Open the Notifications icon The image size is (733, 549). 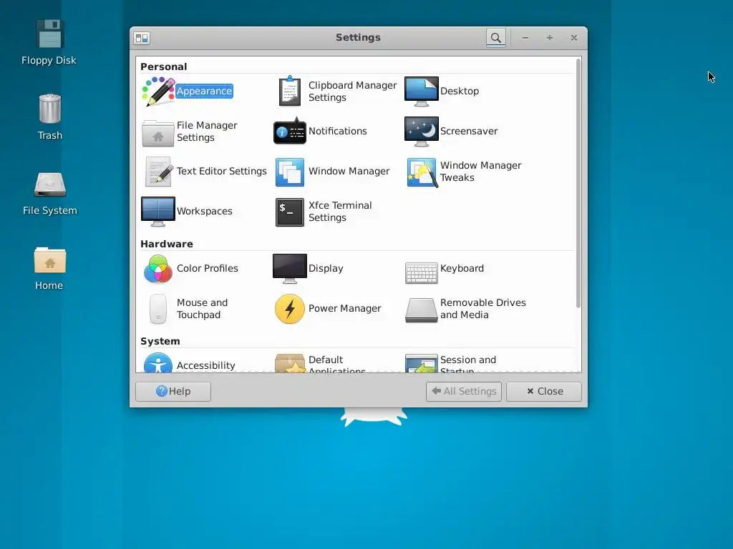coord(290,132)
